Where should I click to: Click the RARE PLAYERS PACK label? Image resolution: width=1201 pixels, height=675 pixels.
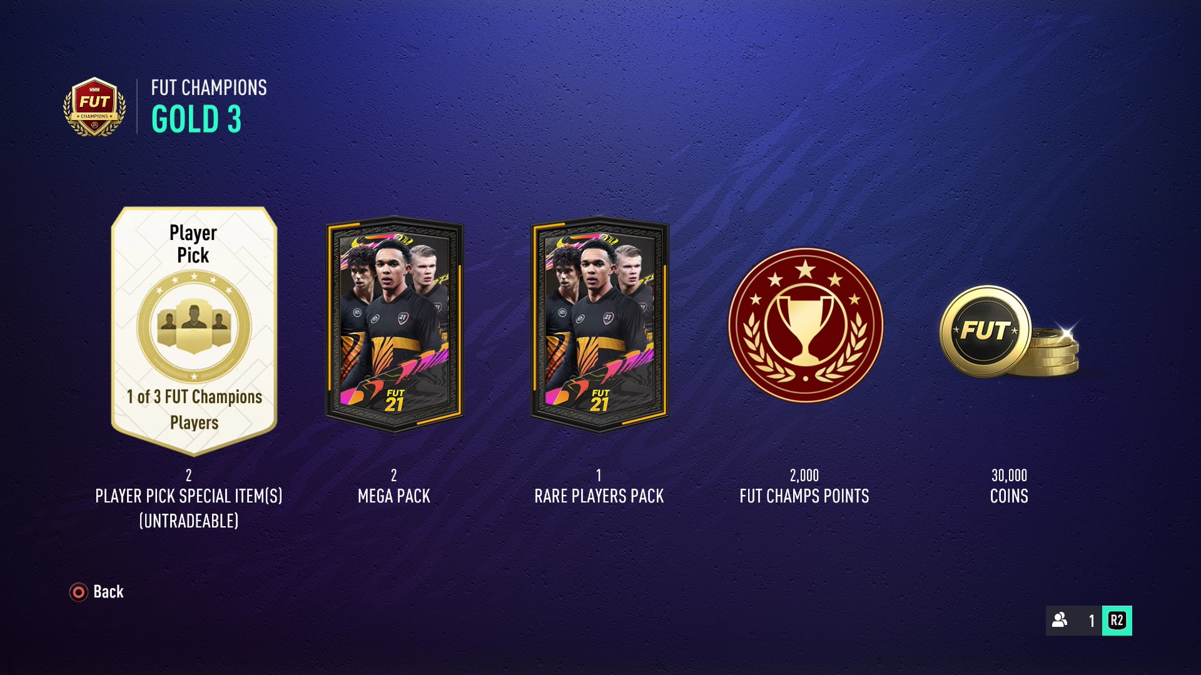click(599, 496)
